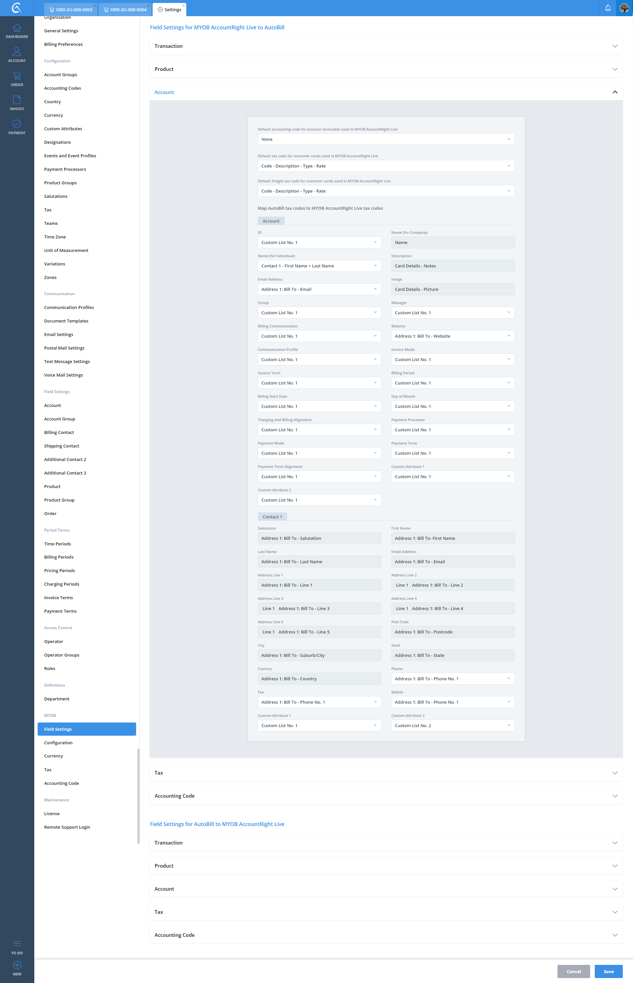Click the New plus icon

pos(17,965)
